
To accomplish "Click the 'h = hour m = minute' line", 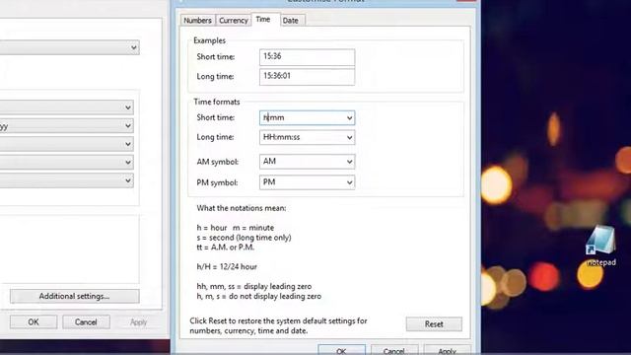I will coord(235,228).
